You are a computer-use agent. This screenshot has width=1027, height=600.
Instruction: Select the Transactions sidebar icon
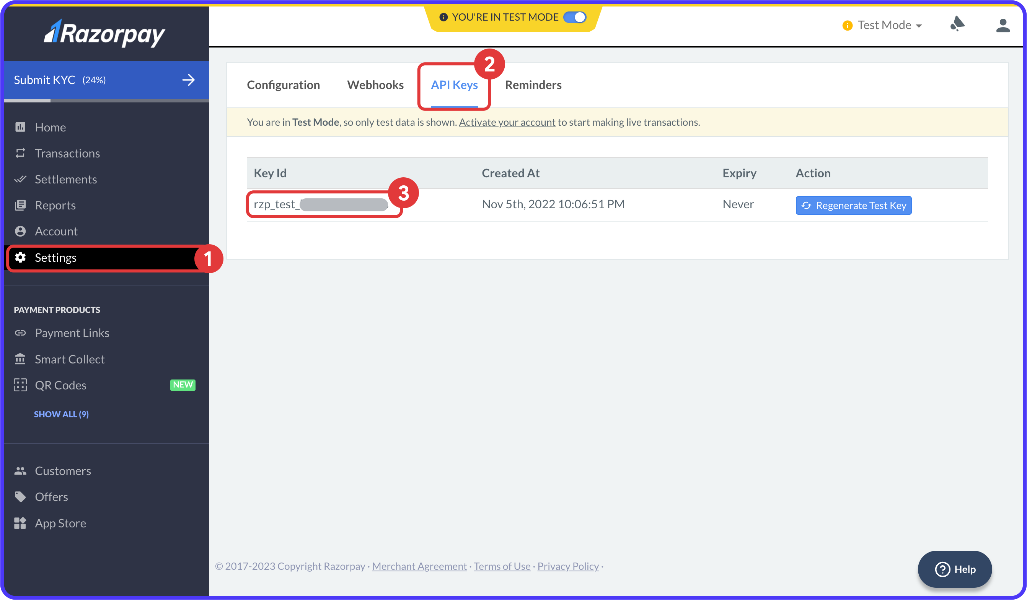pos(20,153)
